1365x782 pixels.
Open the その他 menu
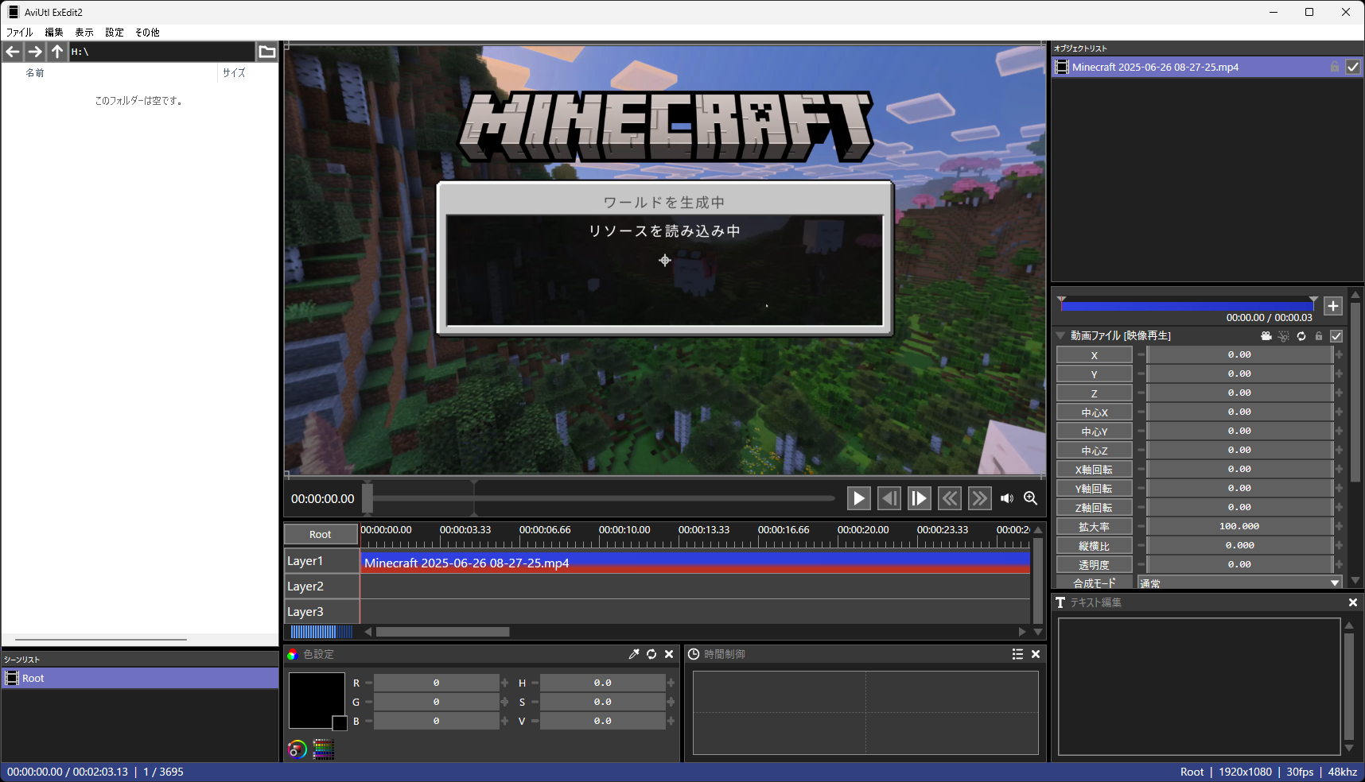pyautogui.click(x=147, y=33)
